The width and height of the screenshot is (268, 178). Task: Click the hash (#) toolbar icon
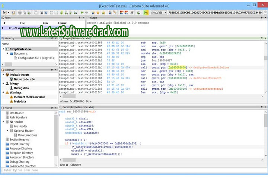(x=132, y=12)
